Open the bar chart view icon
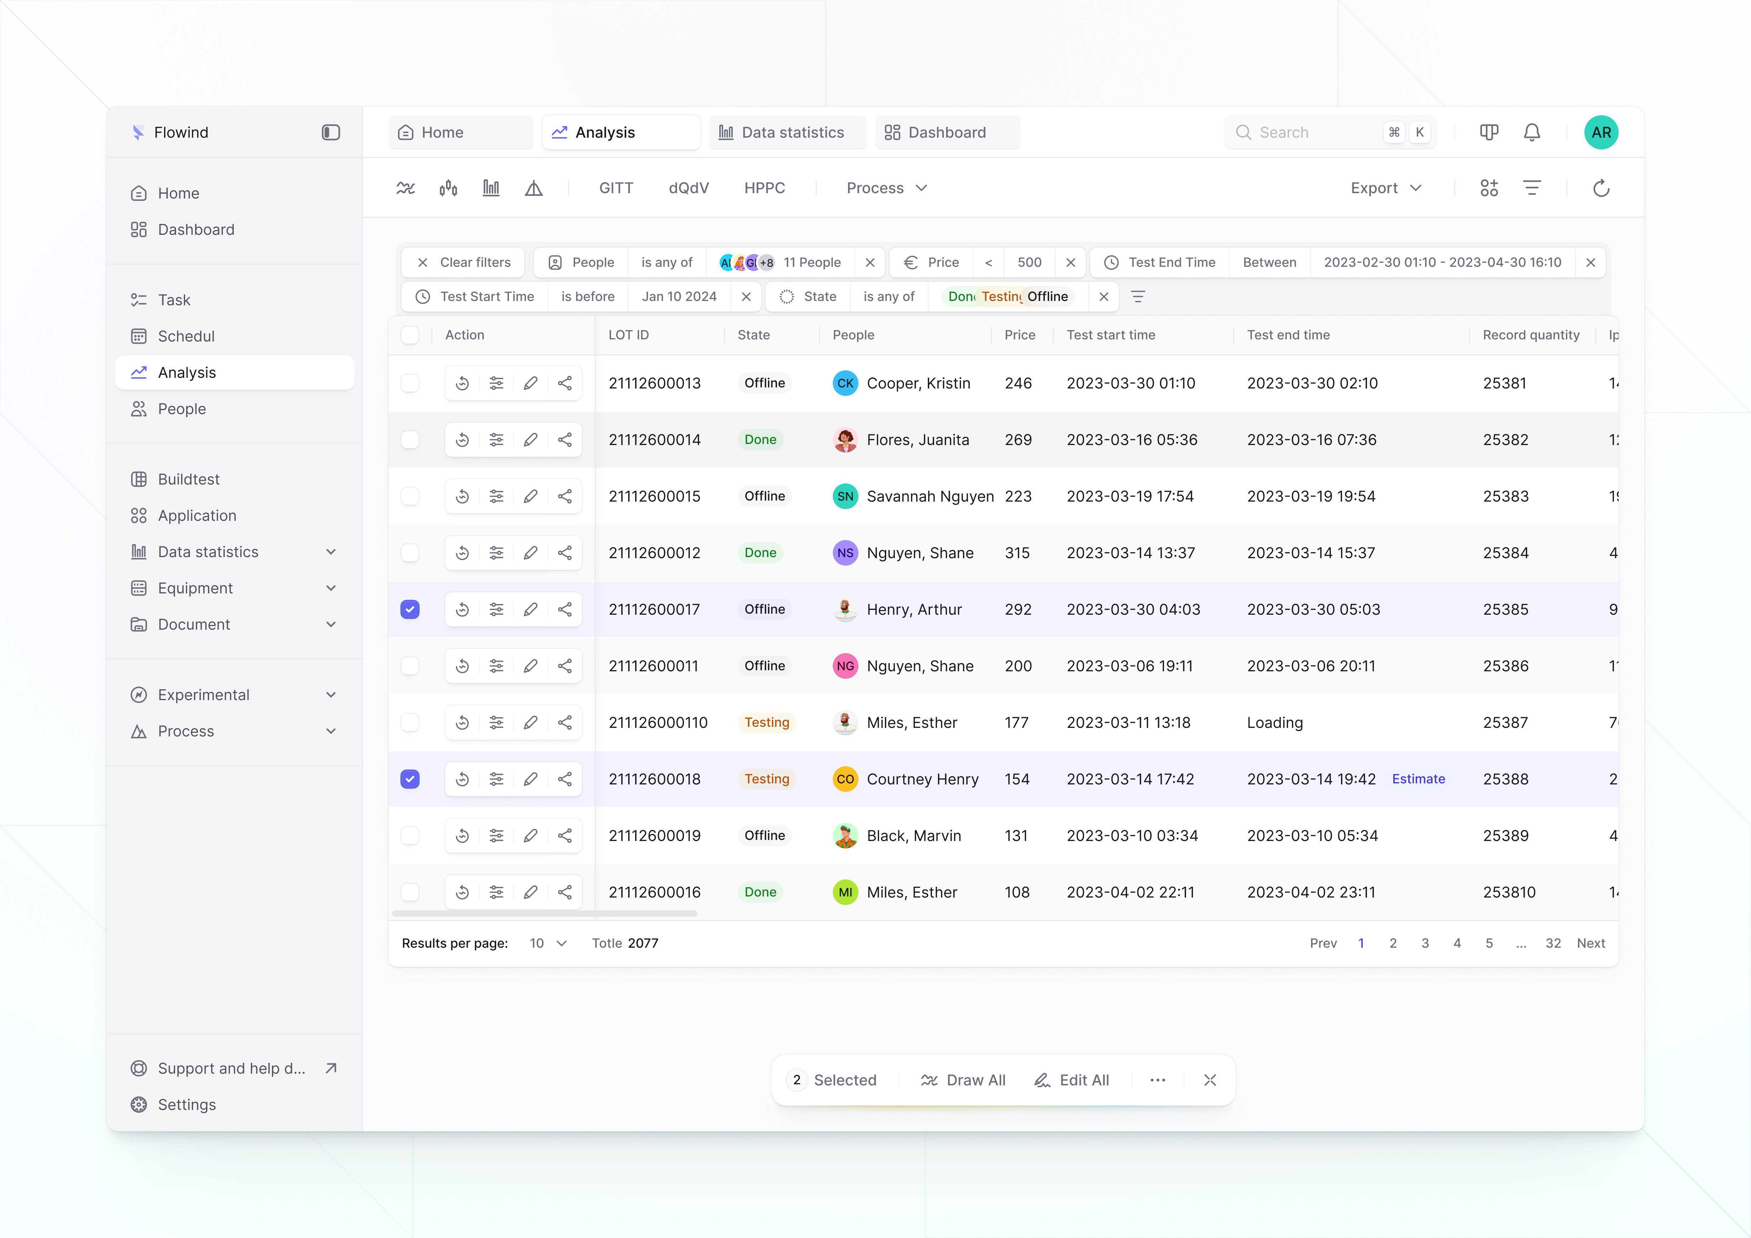Screen dimensions: 1751x1238 point(491,187)
